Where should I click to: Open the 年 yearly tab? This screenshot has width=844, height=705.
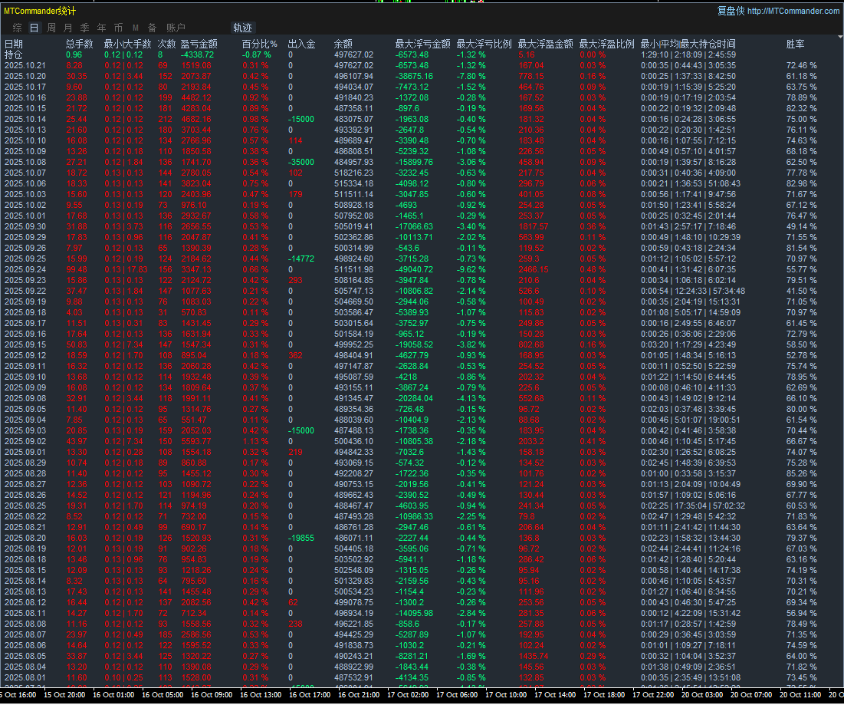pyautogui.click(x=102, y=28)
